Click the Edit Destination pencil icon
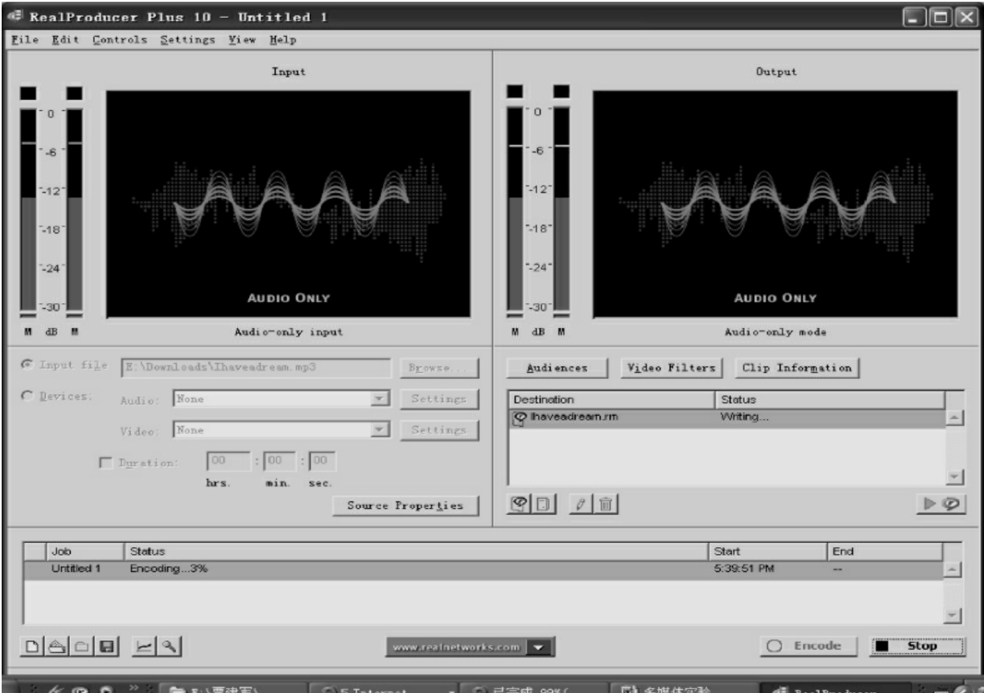The height and width of the screenshot is (693, 984). click(583, 505)
